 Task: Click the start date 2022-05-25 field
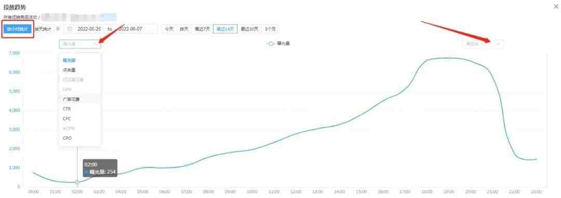point(89,29)
